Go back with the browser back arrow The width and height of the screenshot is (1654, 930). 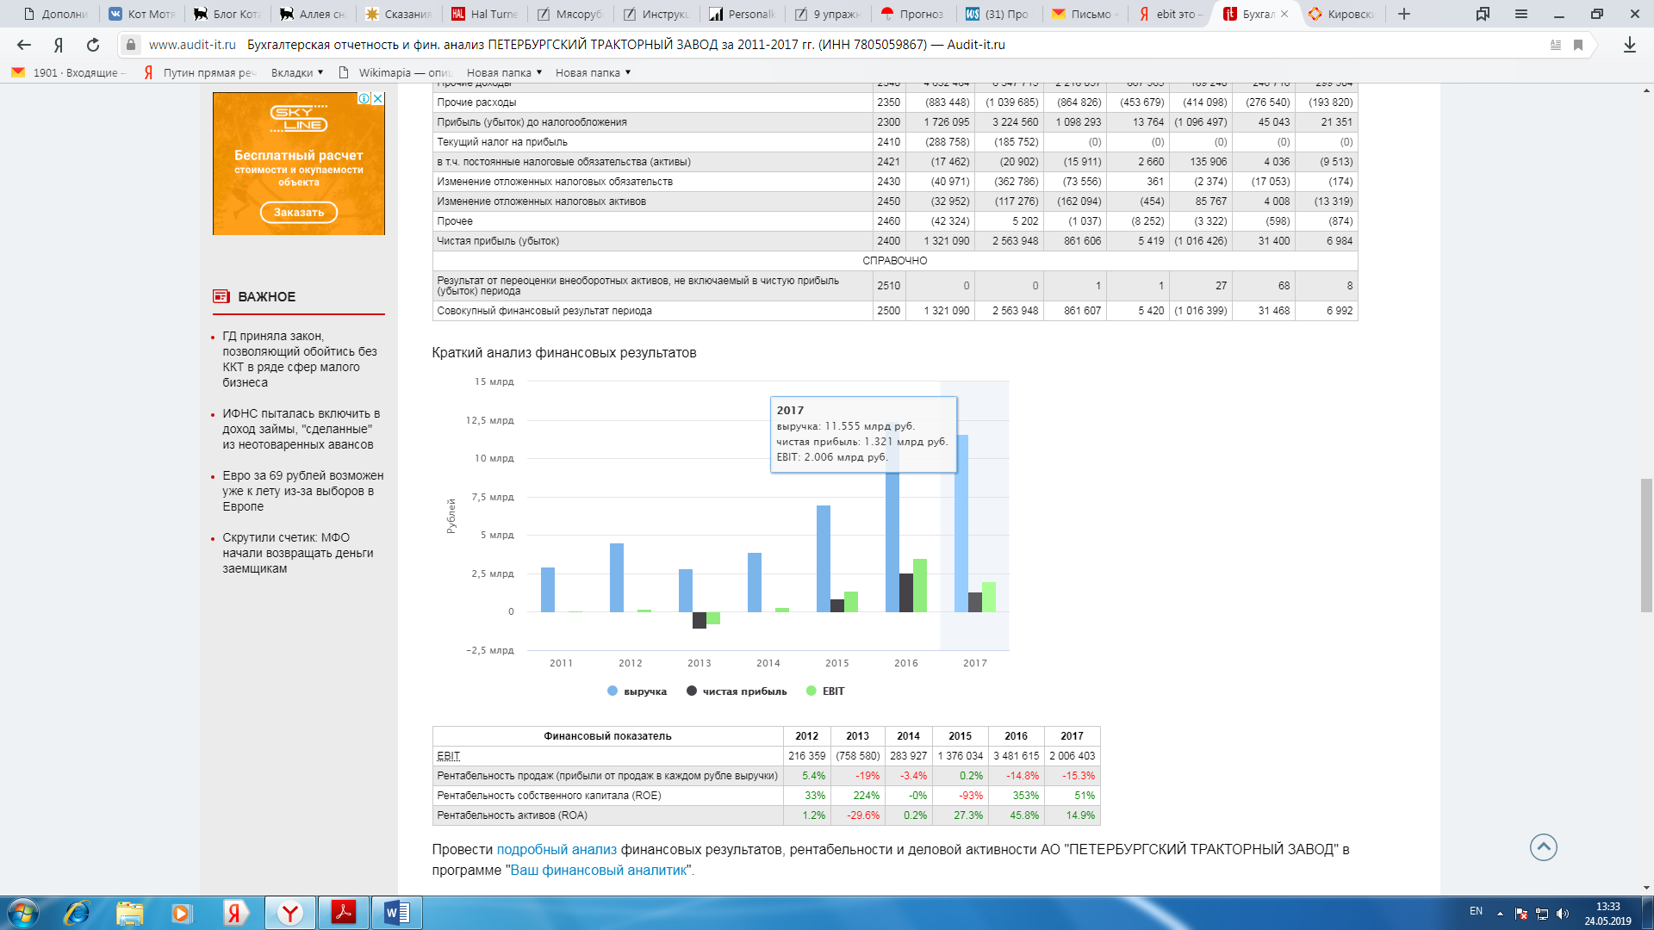click(x=24, y=45)
